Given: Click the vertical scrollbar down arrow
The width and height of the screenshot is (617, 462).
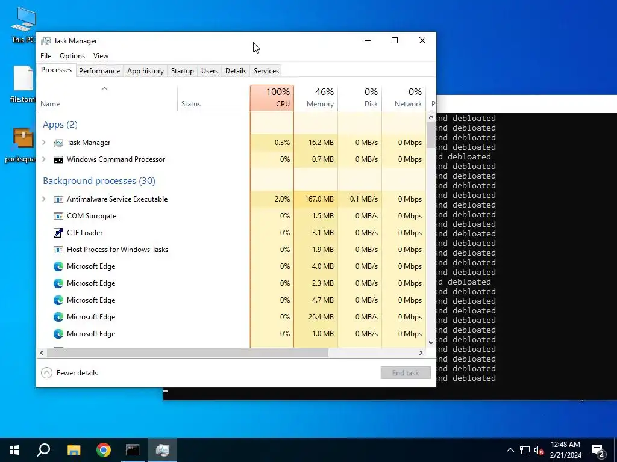Looking at the screenshot, I should (431, 342).
